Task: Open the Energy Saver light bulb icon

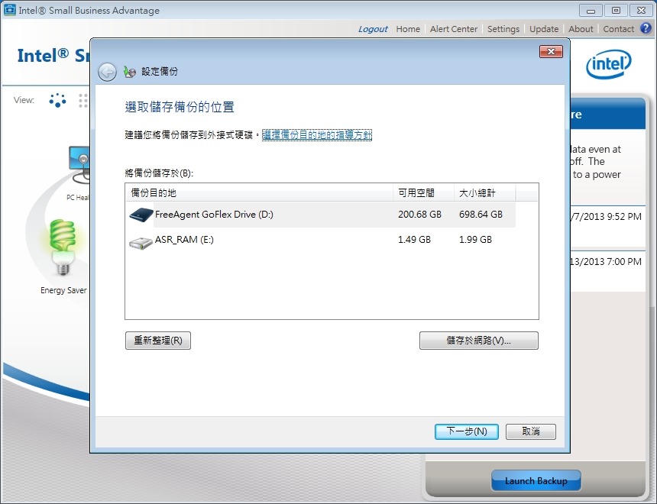Action: (63, 247)
